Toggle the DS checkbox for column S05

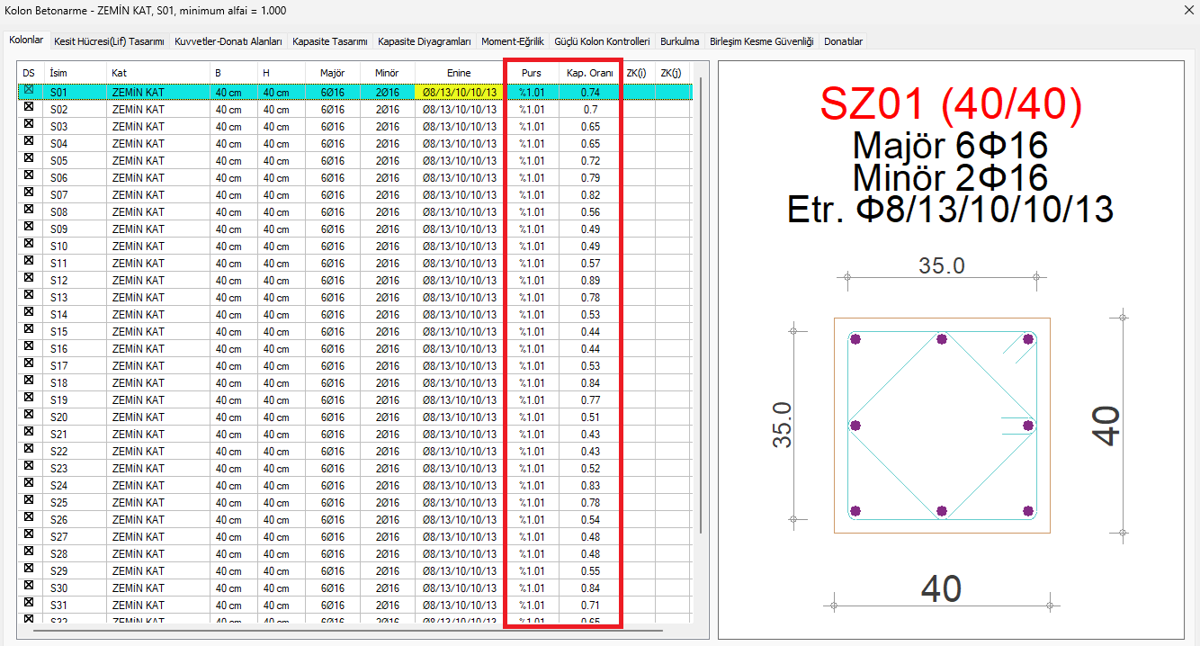coord(29,160)
